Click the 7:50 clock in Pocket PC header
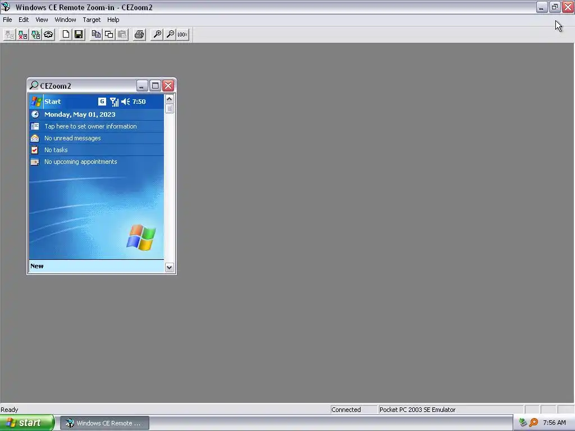The image size is (575, 431). tap(139, 102)
